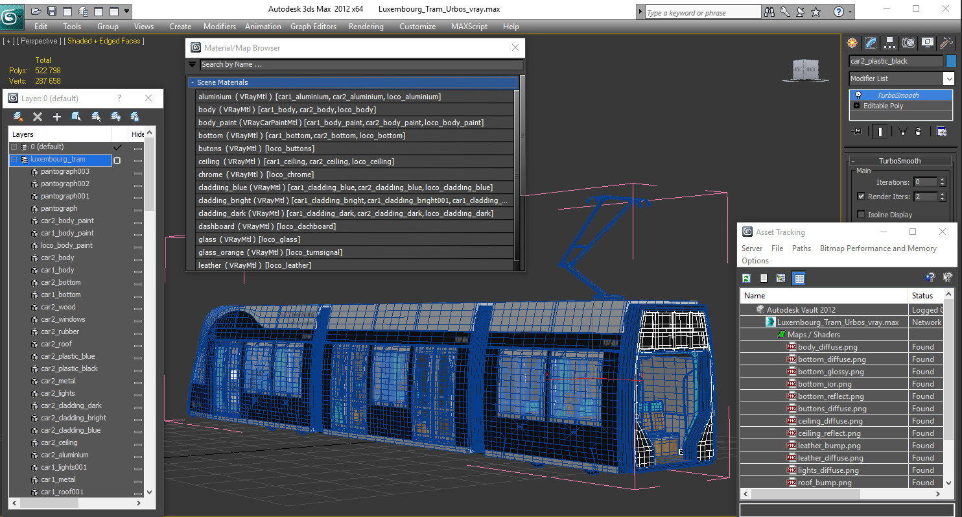This screenshot has height=517, width=962.
Task: Click the blue object color swatch
Action: [x=951, y=61]
